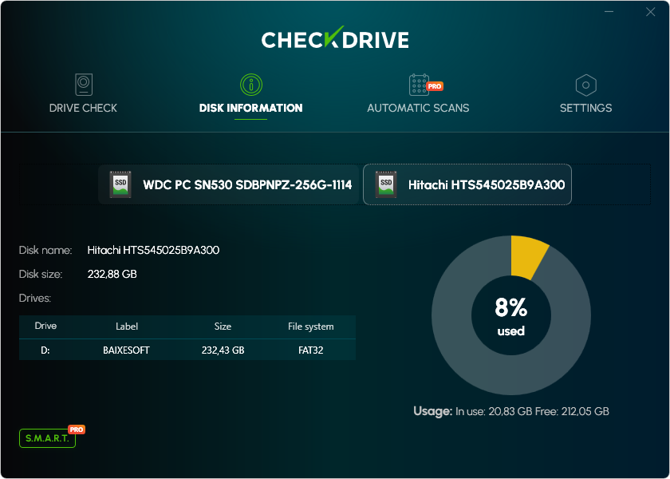The width and height of the screenshot is (670, 479).
Task: Click the Disk name: label
Action: tap(45, 250)
